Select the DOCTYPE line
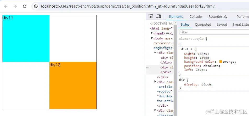The height and width of the screenshot is (116, 249). [162, 24]
